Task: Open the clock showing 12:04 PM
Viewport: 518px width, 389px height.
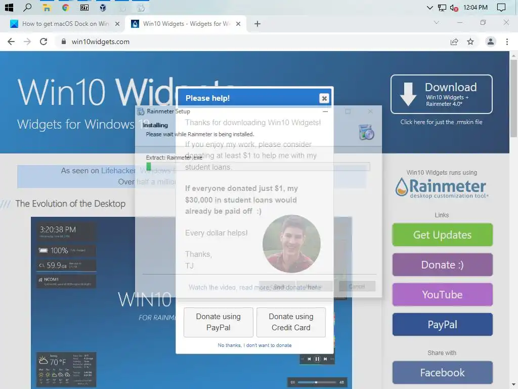Action: pyautogui.click(x=476, y=7)
